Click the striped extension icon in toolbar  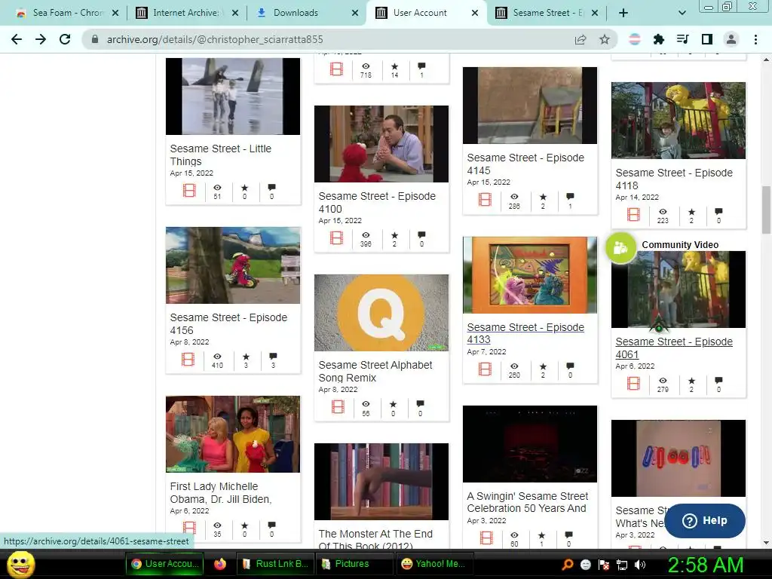tap(635, 39)
